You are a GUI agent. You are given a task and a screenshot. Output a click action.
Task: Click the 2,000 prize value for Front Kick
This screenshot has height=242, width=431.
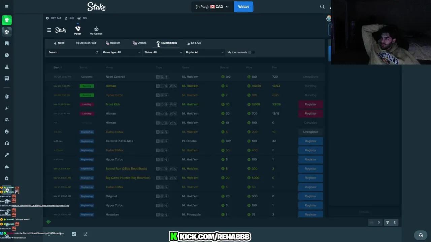pyautogui.click(x=256, y=105)
